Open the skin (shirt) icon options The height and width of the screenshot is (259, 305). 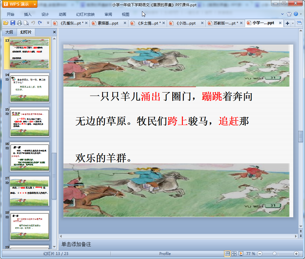click(289, 14)
